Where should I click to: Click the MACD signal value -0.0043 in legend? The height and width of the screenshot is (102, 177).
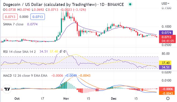coord(84,75)
